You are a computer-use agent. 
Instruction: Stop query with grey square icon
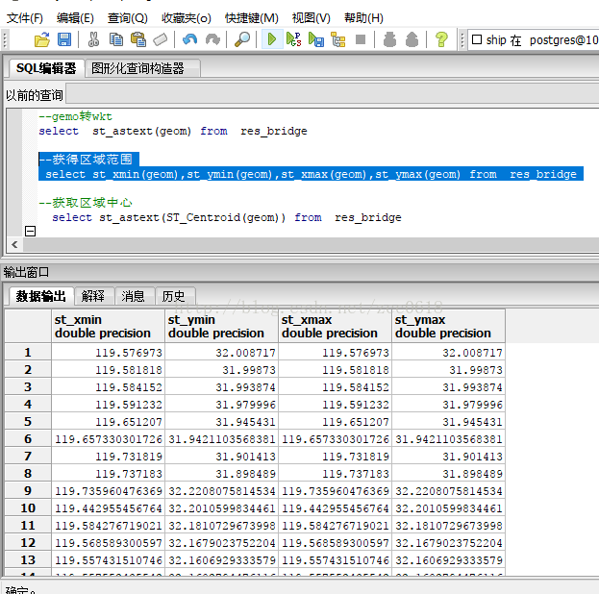361,39
